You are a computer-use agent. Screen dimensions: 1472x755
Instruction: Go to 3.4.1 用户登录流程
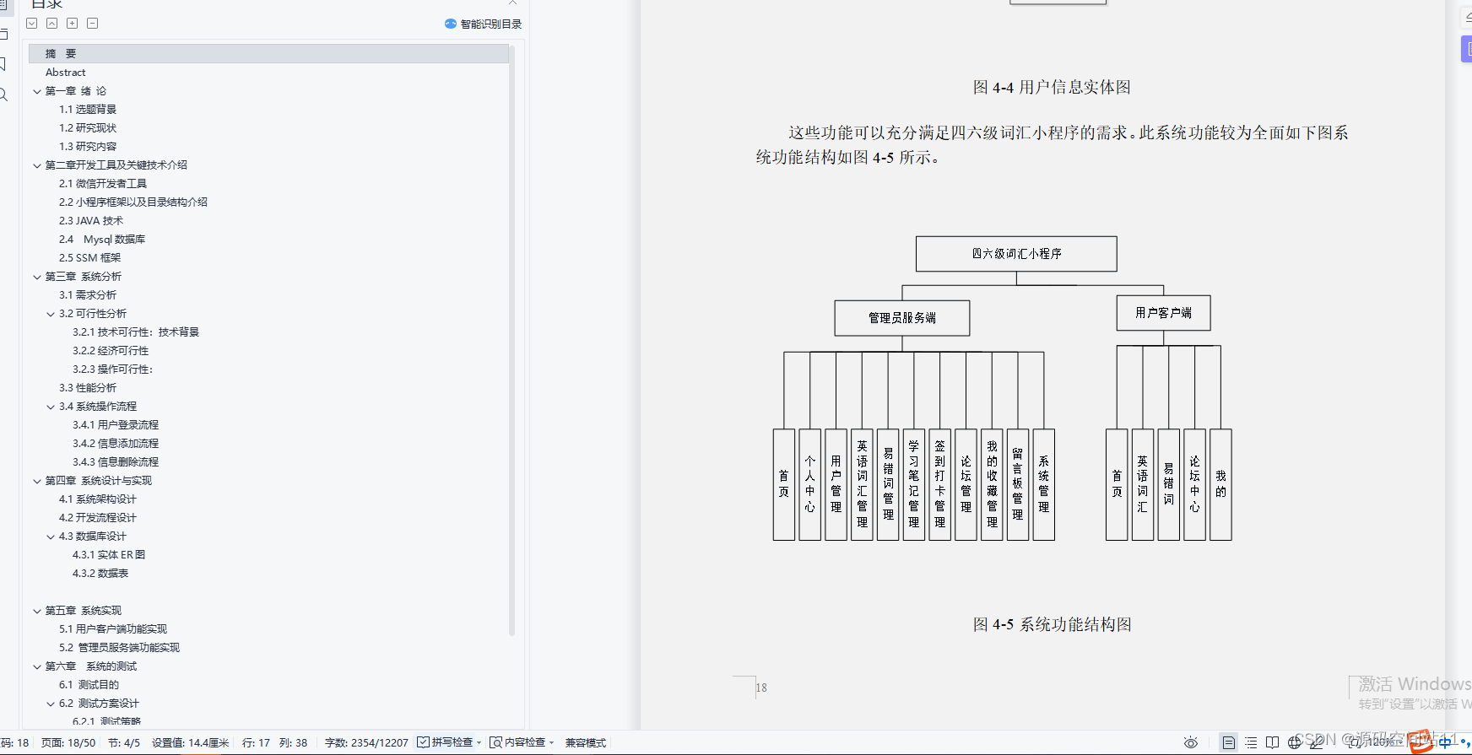(x=116, y=425)
